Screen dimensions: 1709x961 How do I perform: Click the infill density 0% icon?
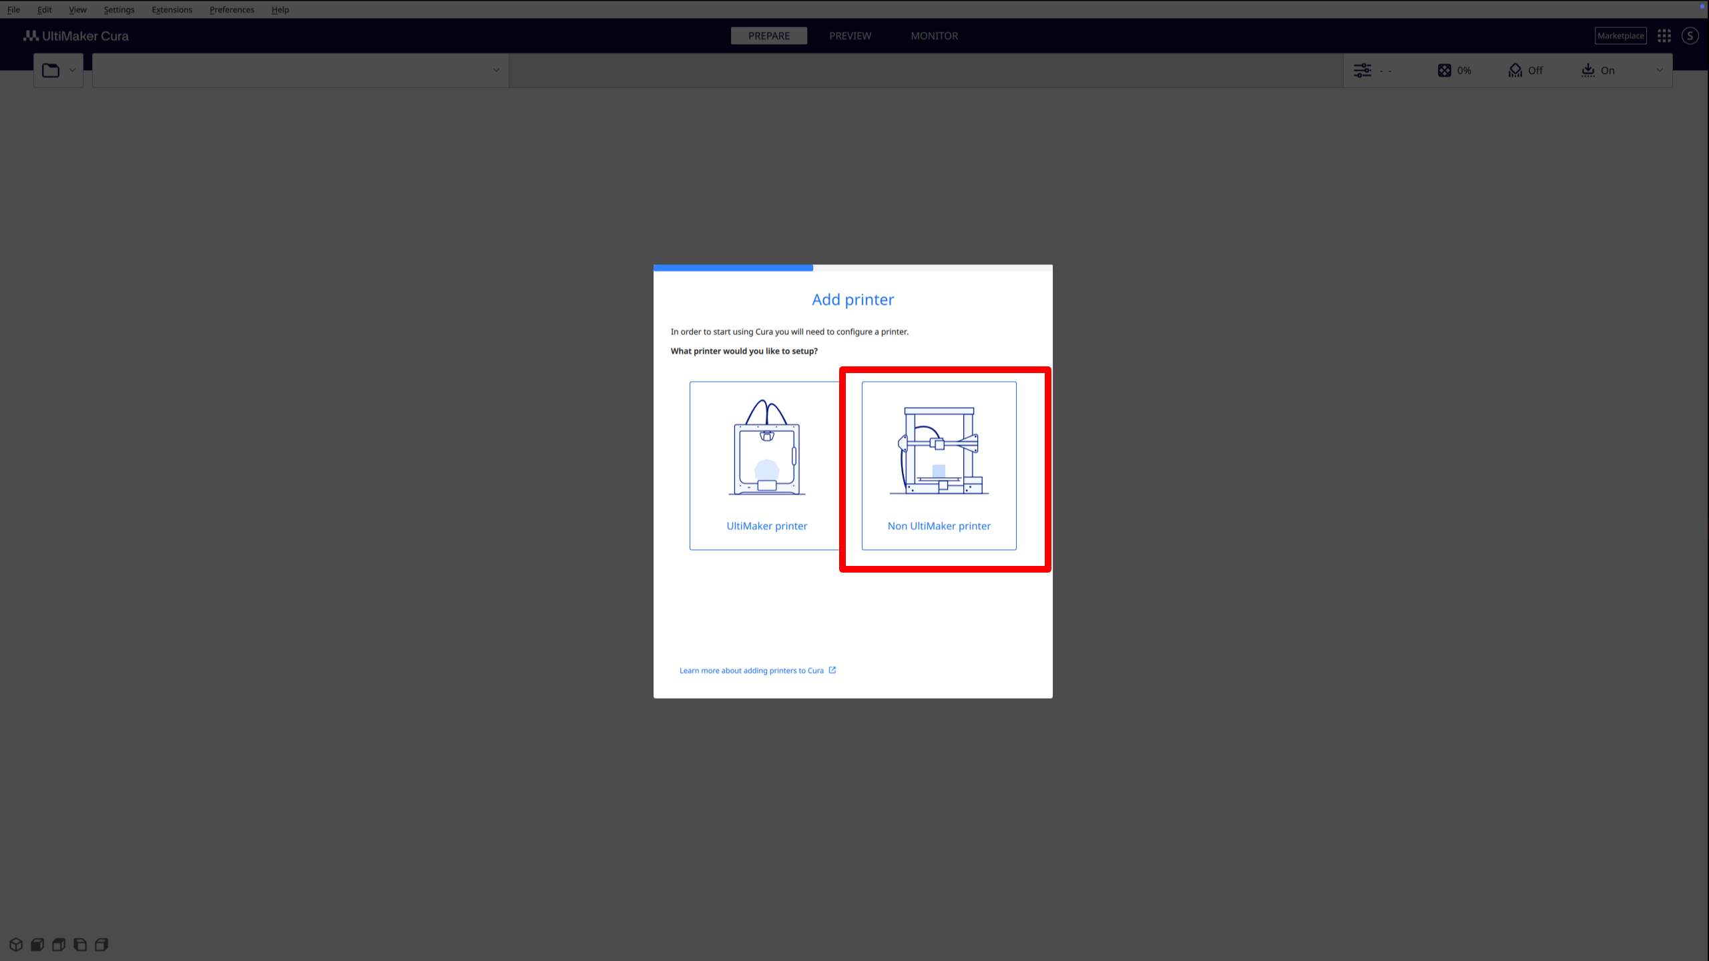pyautogui.click(x=1445, y=70)
